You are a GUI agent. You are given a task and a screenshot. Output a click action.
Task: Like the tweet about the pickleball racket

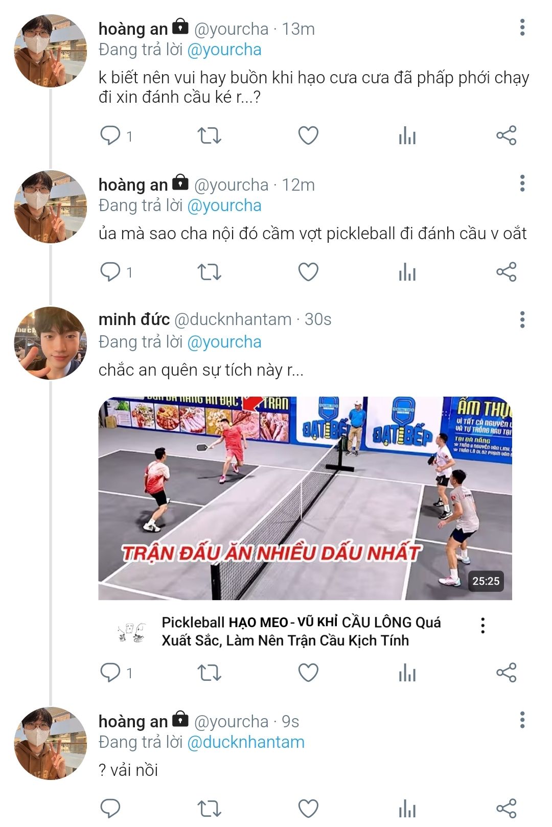pos(308,272)
